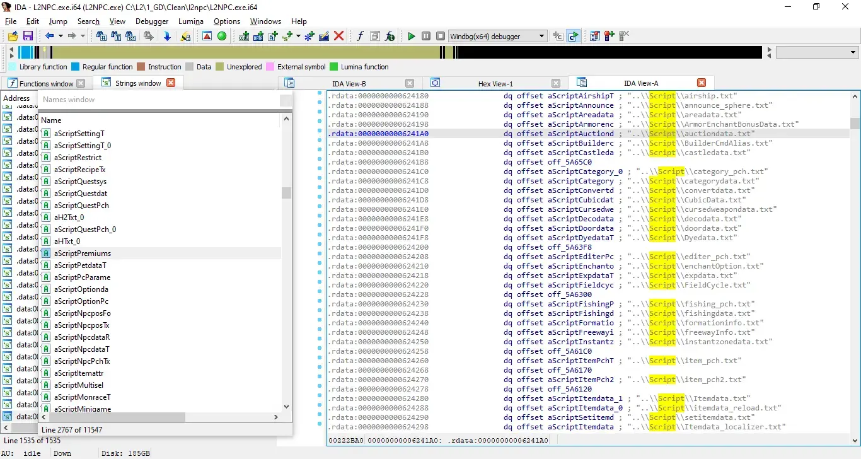Close the Strings window tab
Screen dimensions: 861x459
pos(170,83)
